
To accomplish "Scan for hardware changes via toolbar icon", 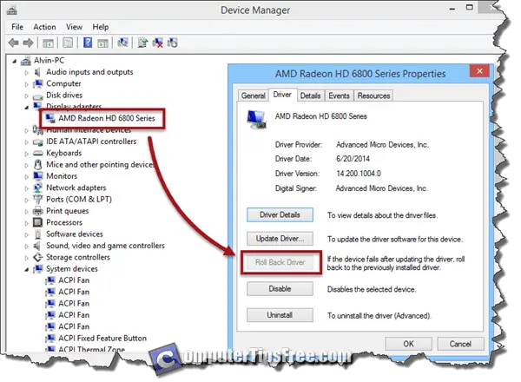I will (x=122, y=43).
